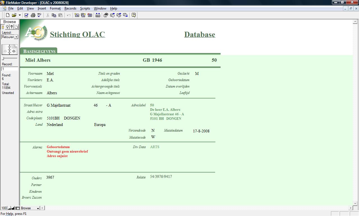Open Help via the question mark icon
The width and height of the screenshot is (359, 216).
[x=134, y=15]
